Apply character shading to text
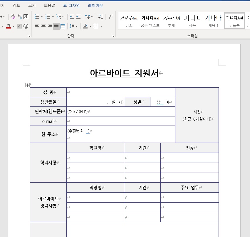Viewport: 250px width, 237px height. [x=19, y=26]
